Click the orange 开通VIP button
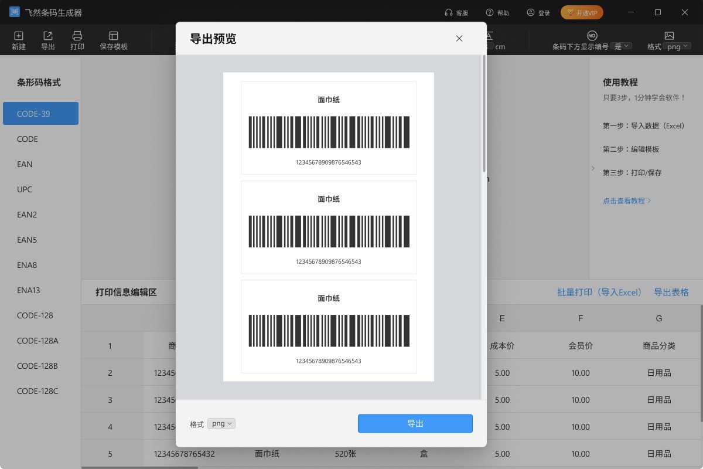 [581, 12]
